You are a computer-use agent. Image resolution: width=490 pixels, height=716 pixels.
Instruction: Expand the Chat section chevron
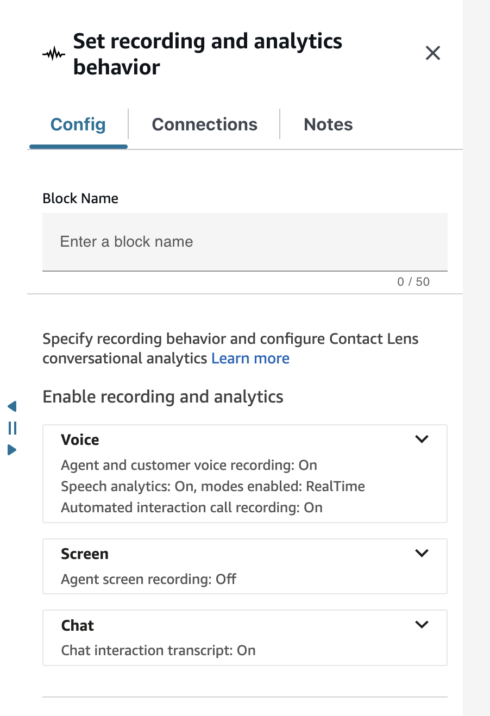[x=422, y=625]
